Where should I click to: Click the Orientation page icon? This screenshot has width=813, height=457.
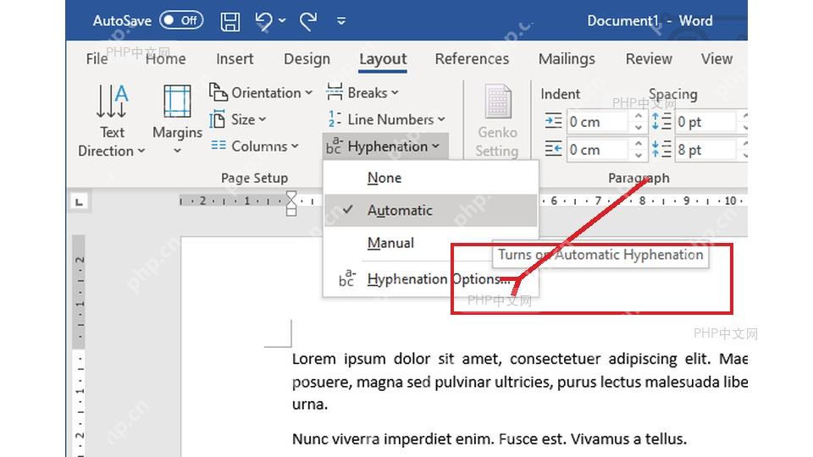pyautogui.click(x=218, y=92)
